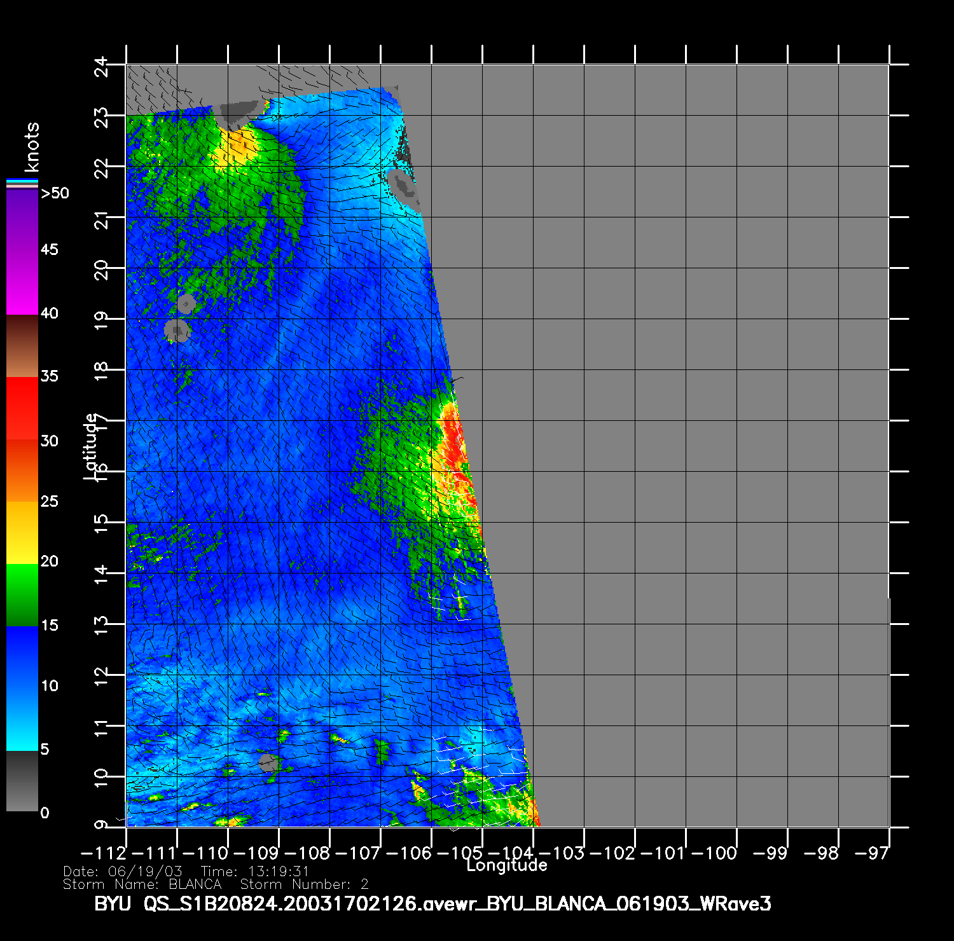This screenshot has height=941, width=954.
Task: Click the magenta 40-45 knots legend band
Action: tap(22, 283)
